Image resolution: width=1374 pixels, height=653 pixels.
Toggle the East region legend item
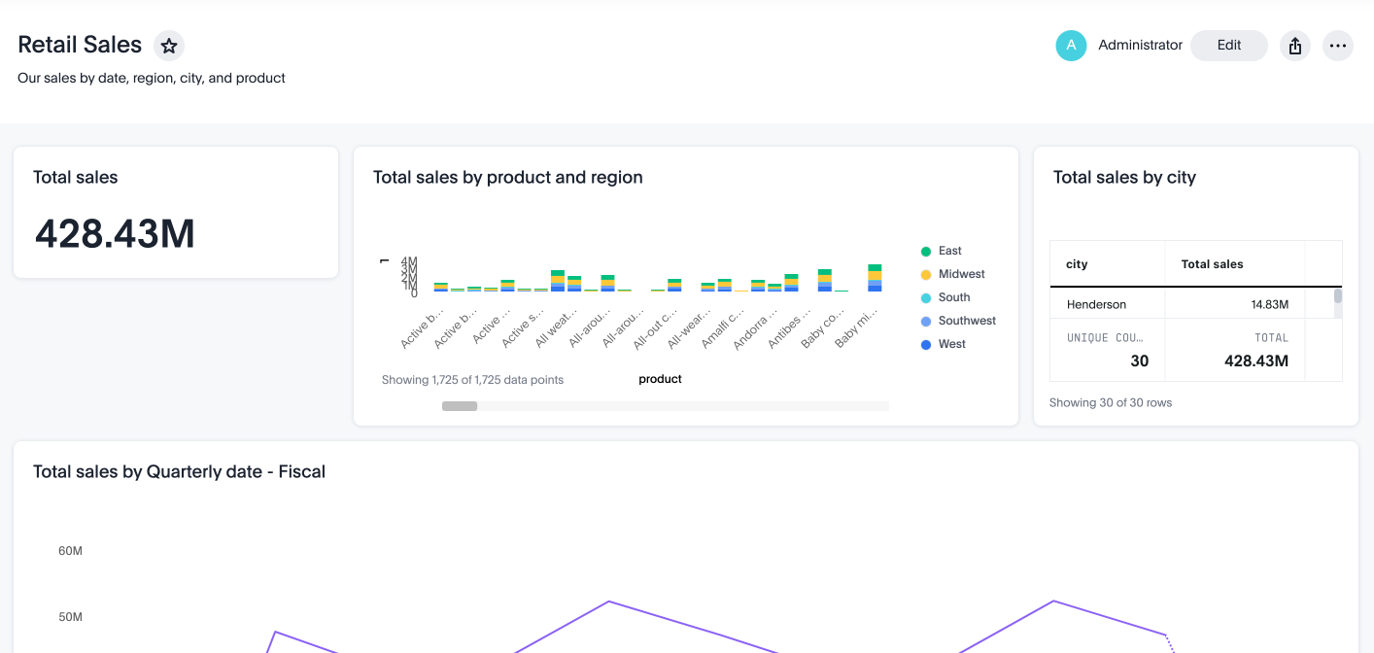tap(949, 251)
